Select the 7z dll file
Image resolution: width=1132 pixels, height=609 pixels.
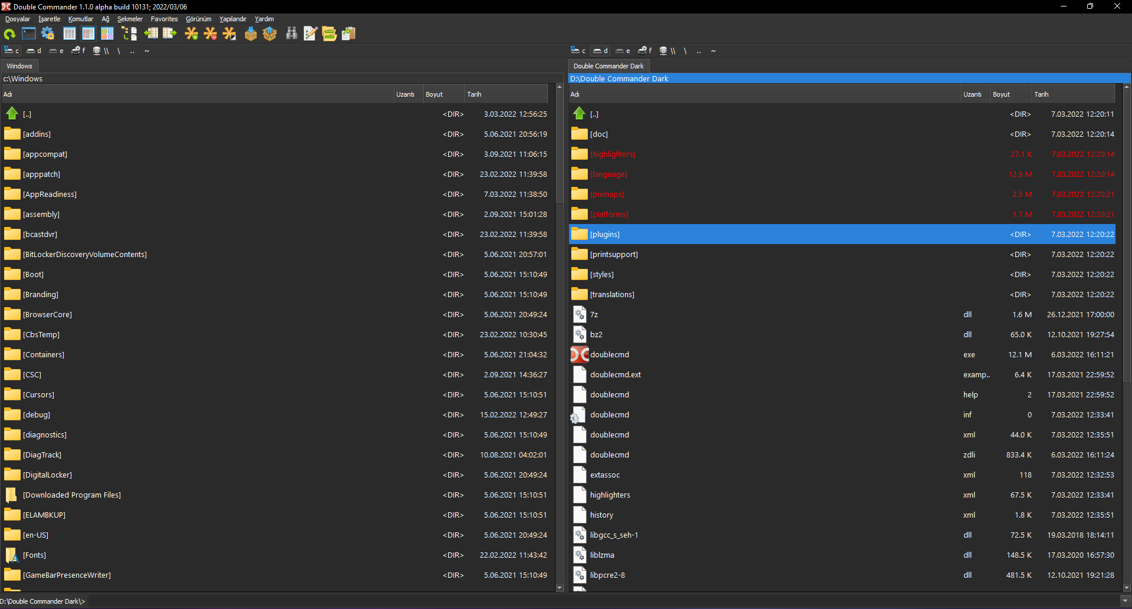pos(842,314)
